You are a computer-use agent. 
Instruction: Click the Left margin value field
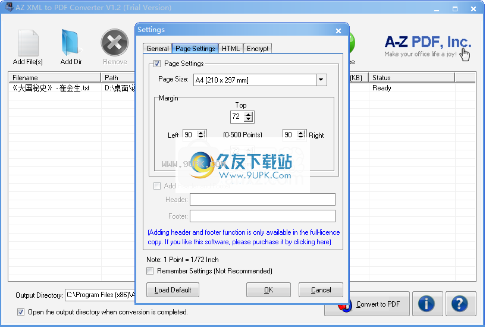190,135
